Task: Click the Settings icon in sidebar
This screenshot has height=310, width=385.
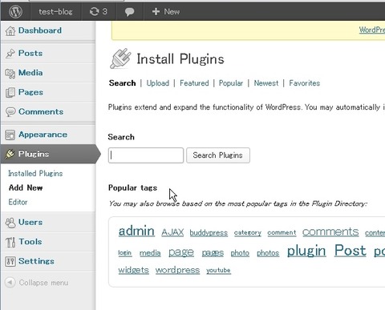Action: 10,261
